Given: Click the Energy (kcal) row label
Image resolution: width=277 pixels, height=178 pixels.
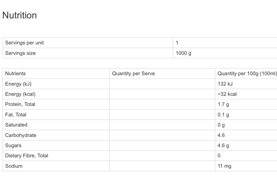Looking at the screenshot, I should 20,94.
